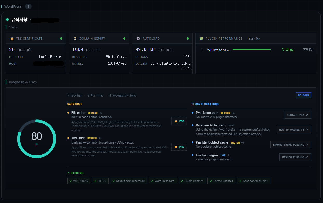The image size is (323, 203).
Task: Click the 뮤직사항 site title
Action: click(x=19, y=20)
